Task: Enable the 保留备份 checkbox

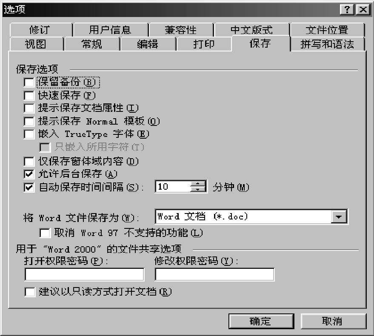Action: [x=29, y=82]
